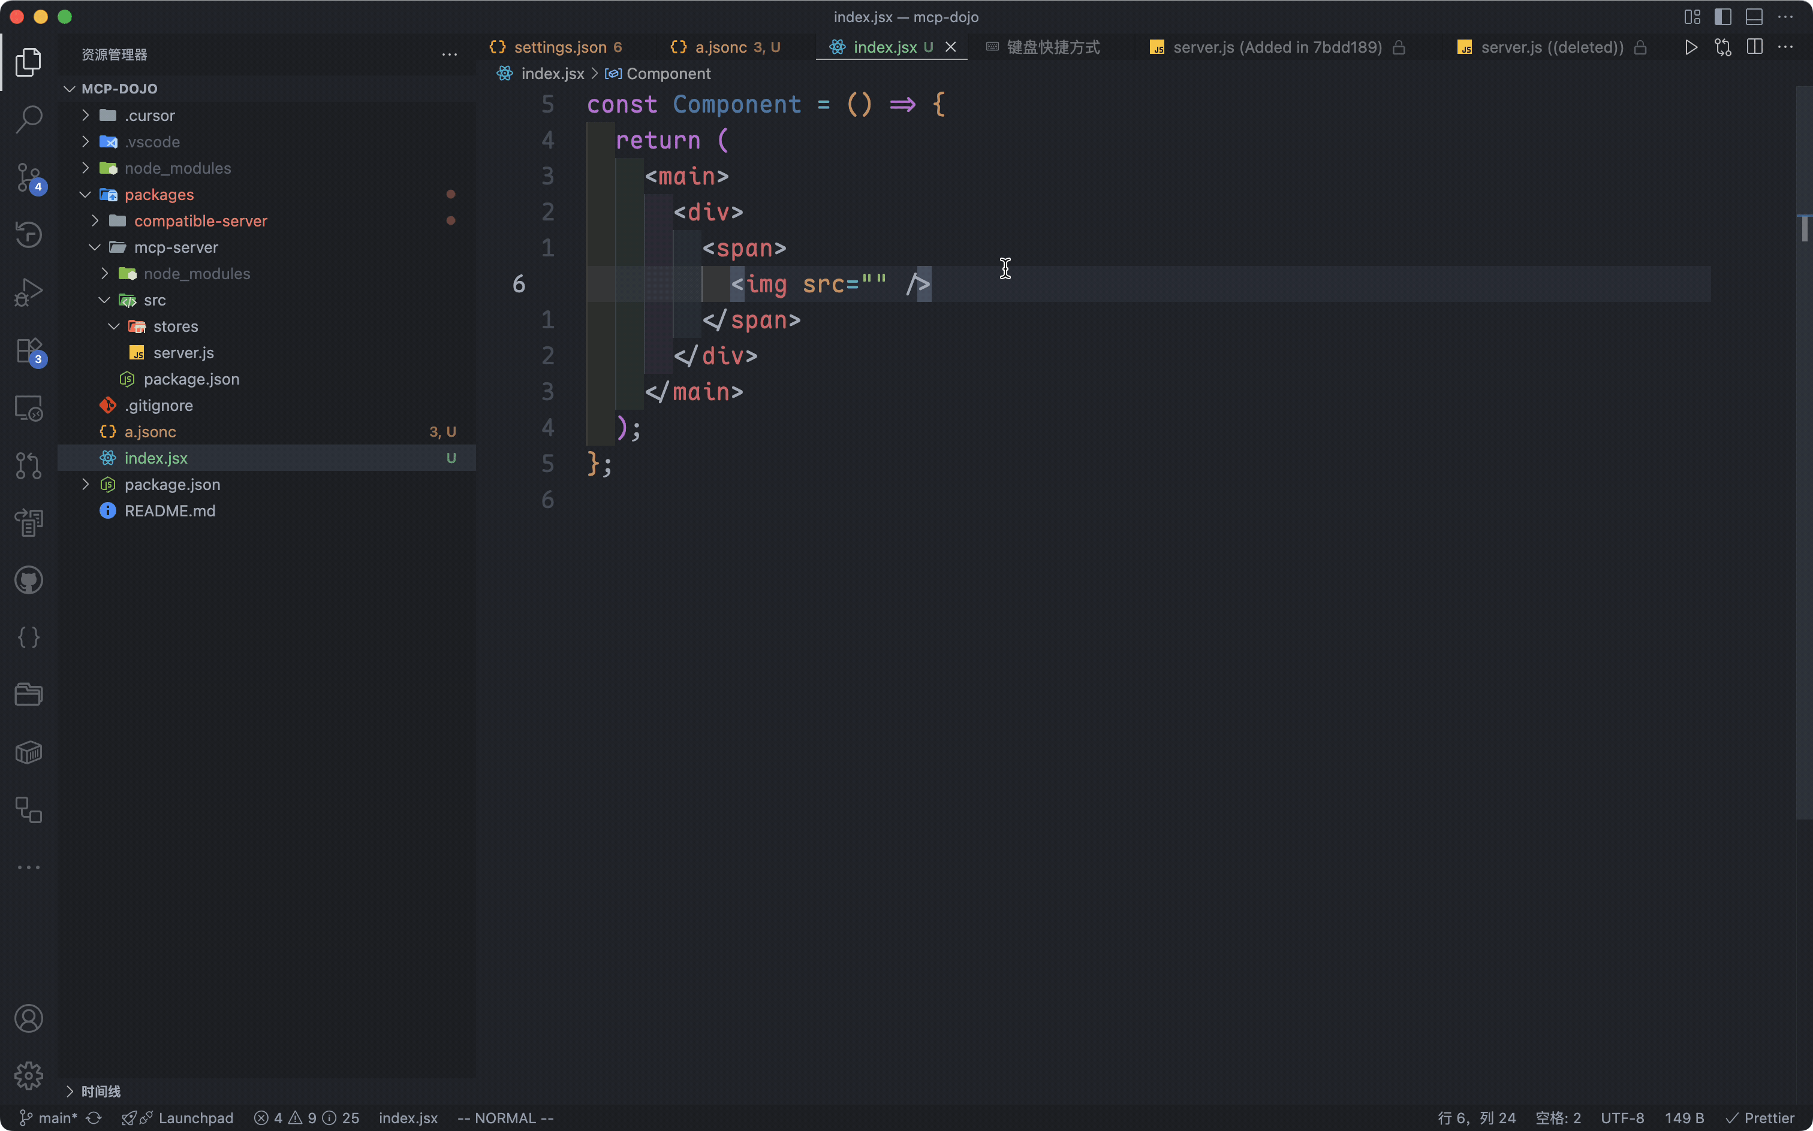Open errors and warnings problems indicator
Screen dimensions: 1813x1131
(306, 1118)
